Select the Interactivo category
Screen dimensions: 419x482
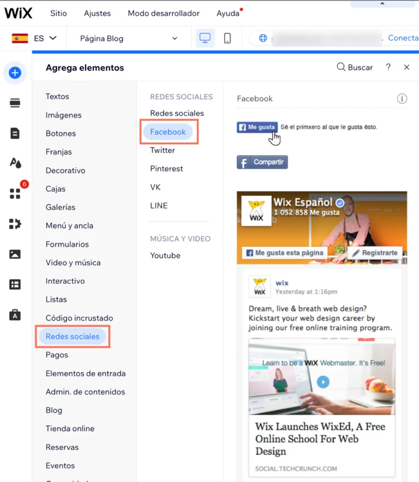point(65,281)
